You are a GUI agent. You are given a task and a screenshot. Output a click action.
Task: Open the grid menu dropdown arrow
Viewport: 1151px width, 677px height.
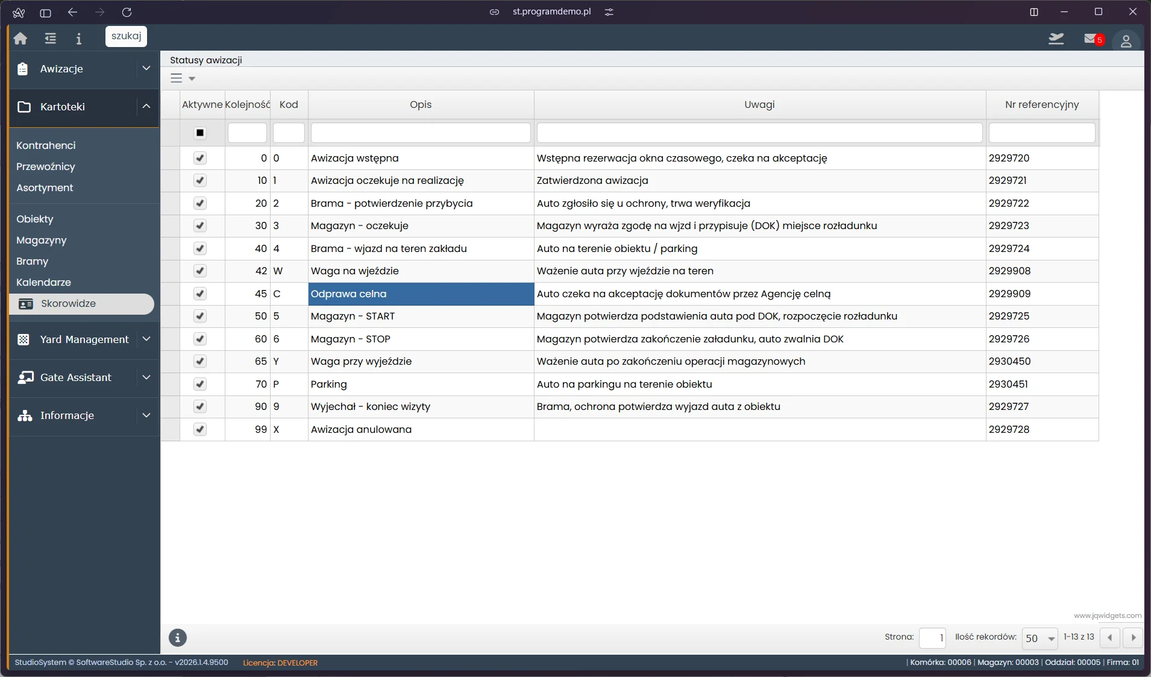192,78
